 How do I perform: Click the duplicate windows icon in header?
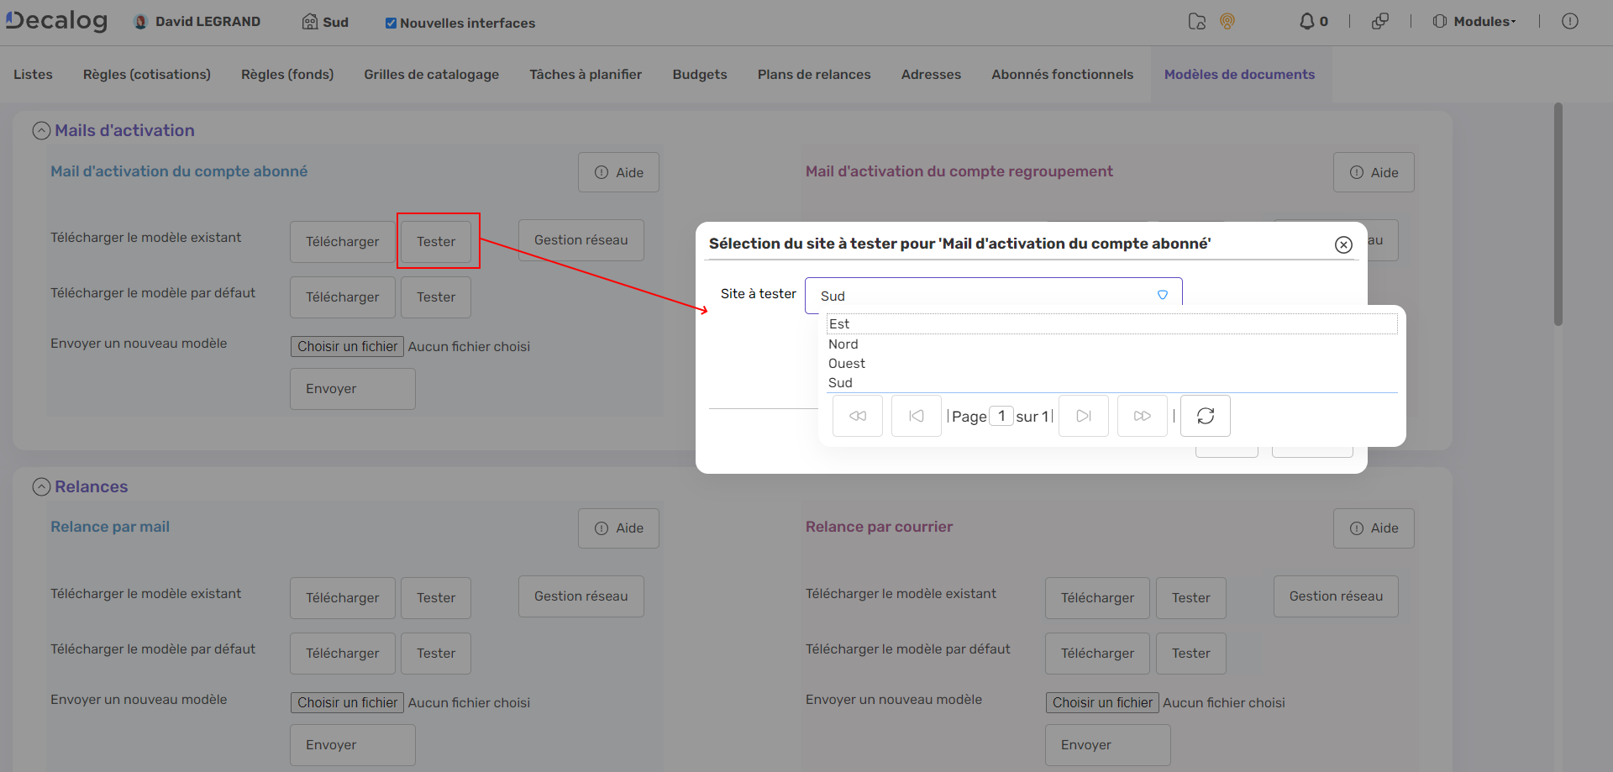(x=1379, y=22)
